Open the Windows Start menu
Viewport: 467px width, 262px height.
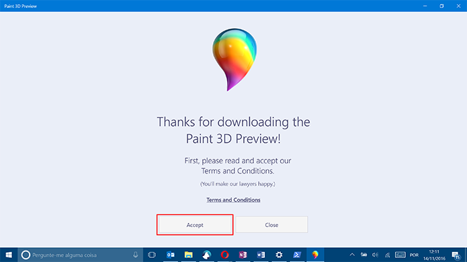tap(9, 255)
